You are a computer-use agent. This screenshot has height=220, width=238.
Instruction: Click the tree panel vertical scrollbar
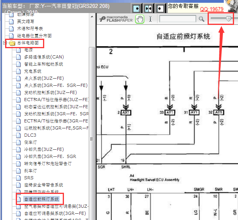point(92,118)
